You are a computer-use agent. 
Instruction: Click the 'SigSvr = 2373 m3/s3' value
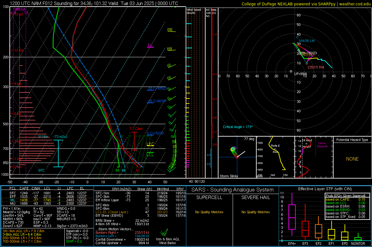point(72,226)
